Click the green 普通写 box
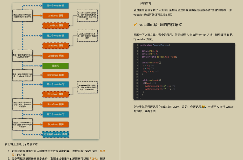243x160 pixels. coord(55,66)
